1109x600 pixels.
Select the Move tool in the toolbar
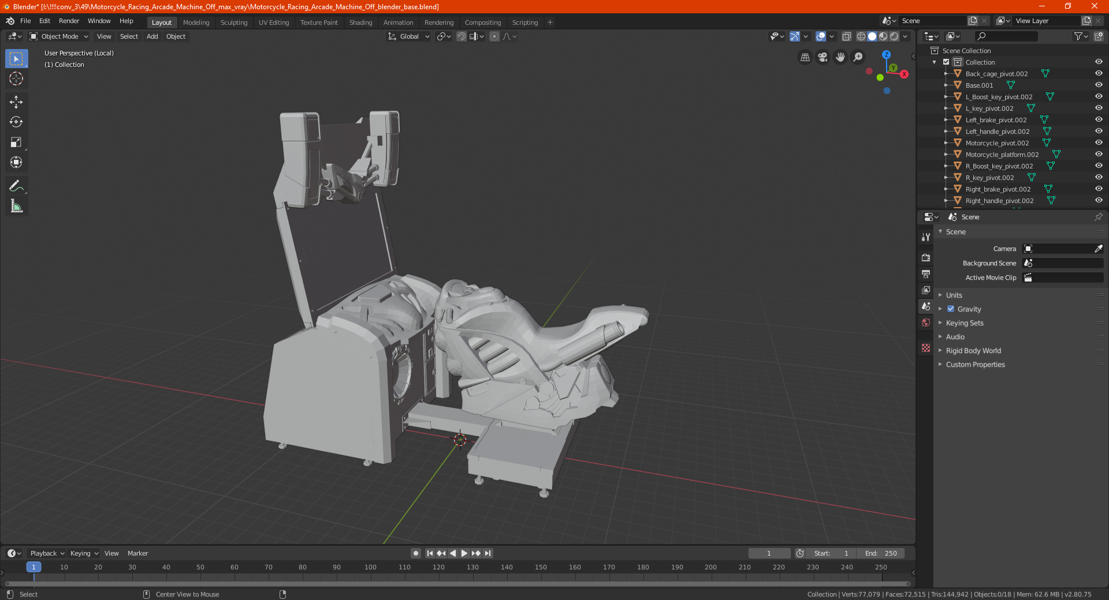[x=16, y=102]
